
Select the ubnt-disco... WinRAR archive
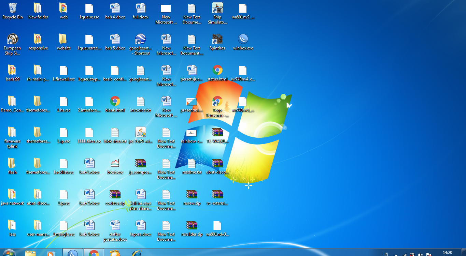pos(217,163)
